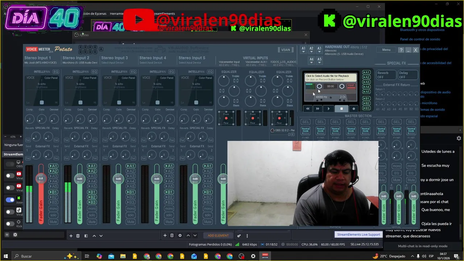Click the plus icon in OBS sources toolbar
464x261 pixels.
pos(165,236)
